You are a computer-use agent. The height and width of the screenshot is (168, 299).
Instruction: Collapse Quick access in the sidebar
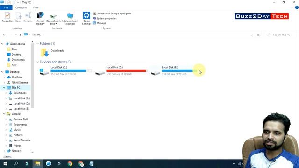point(2,44)
